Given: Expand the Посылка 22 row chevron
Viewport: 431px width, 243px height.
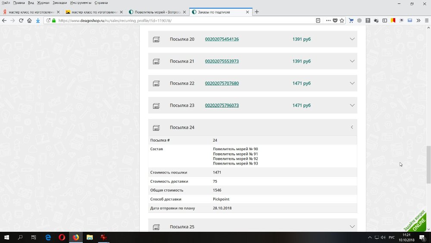Looking at the screenshot, I should 352,83.
